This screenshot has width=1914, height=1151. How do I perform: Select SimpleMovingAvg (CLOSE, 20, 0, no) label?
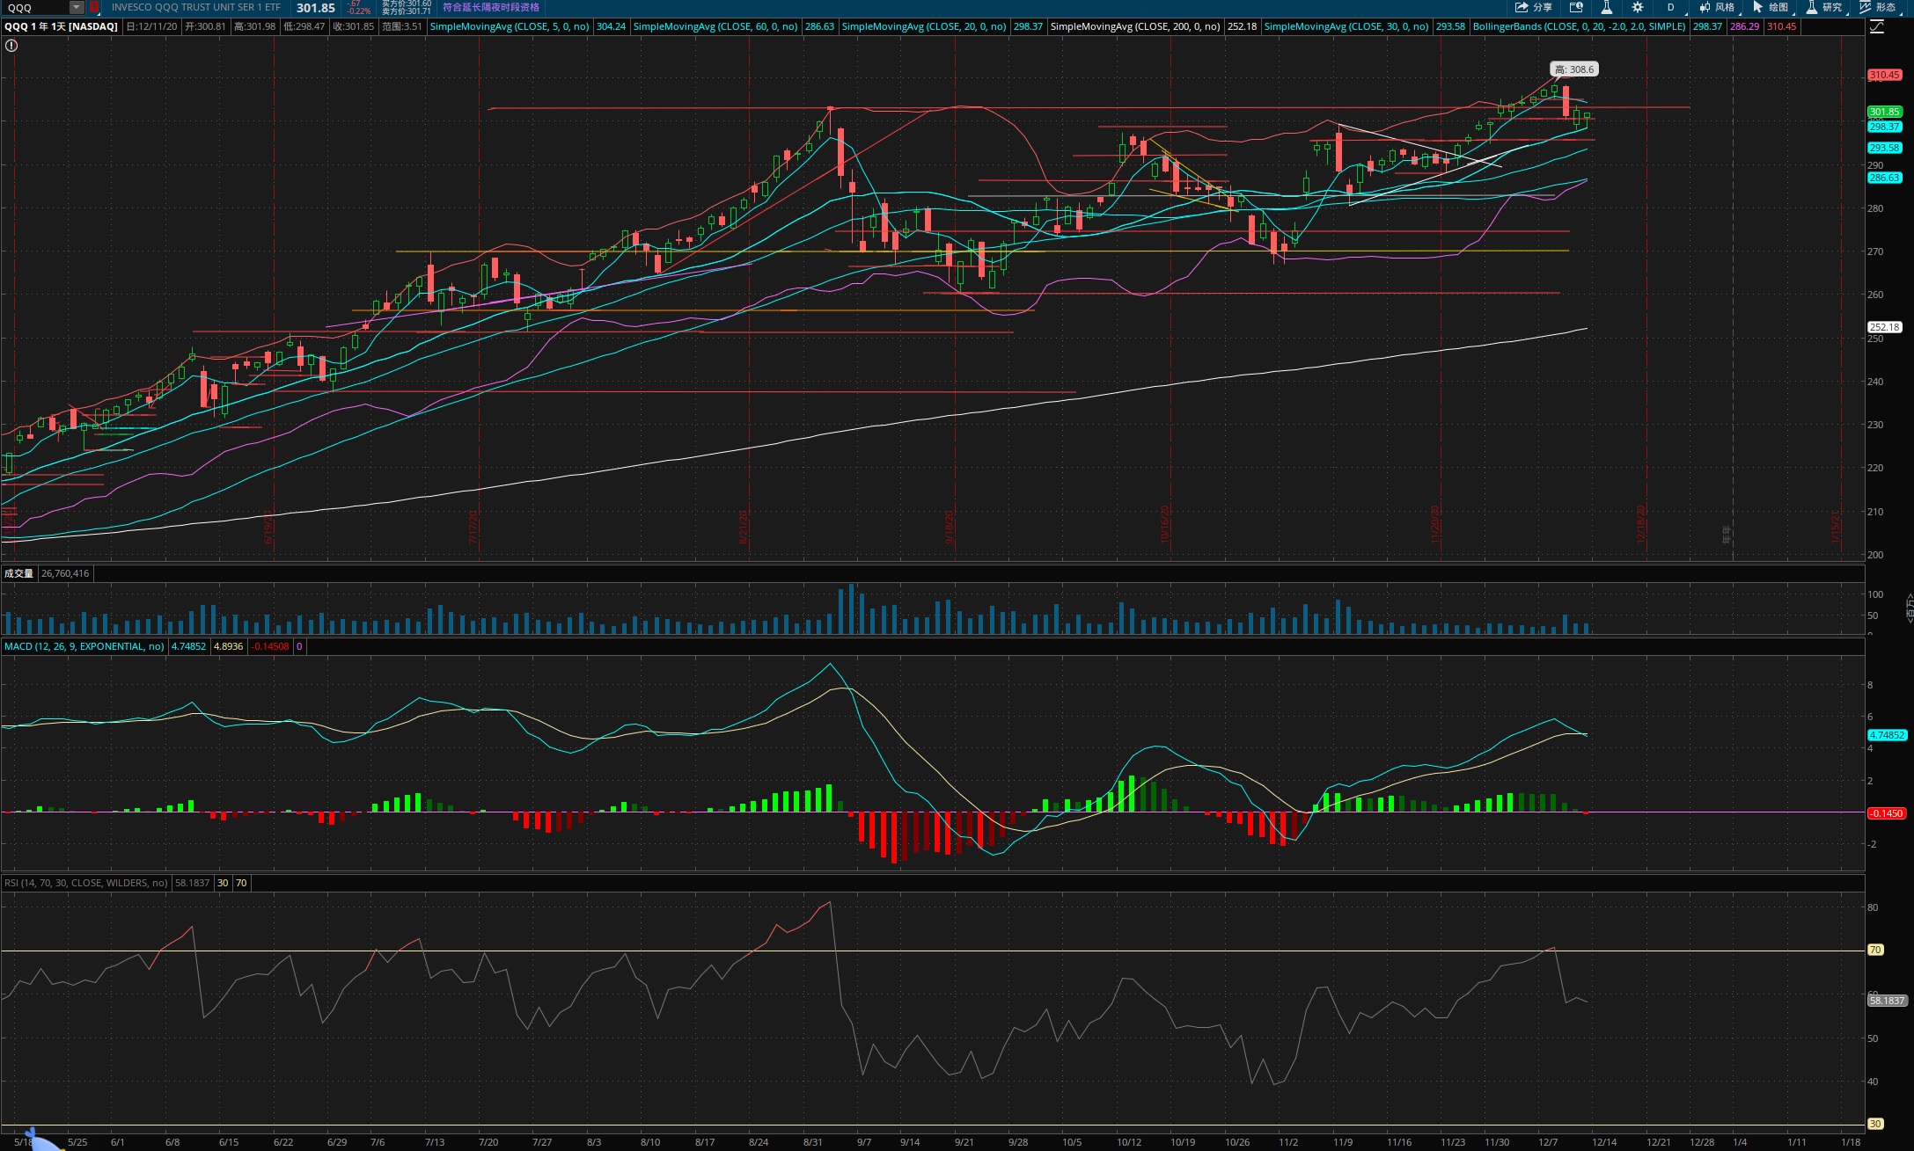[924, 26]
